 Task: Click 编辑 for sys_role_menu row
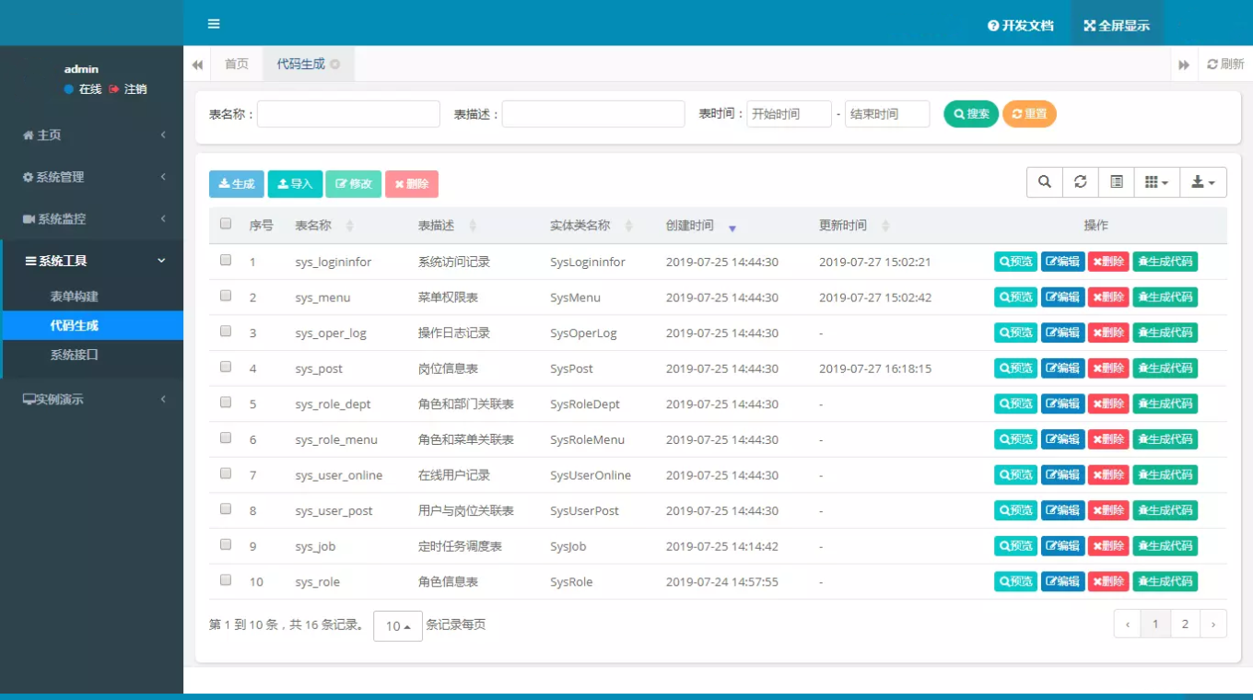click(1063, 439)
